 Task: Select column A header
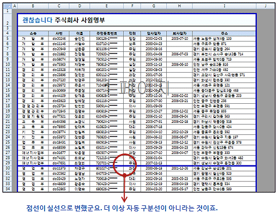coord(15,6)
